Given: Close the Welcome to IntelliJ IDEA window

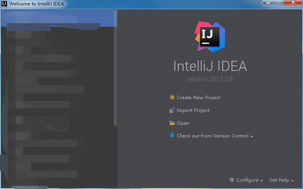Looking at the screenshot, I should [x=293, y=2].
